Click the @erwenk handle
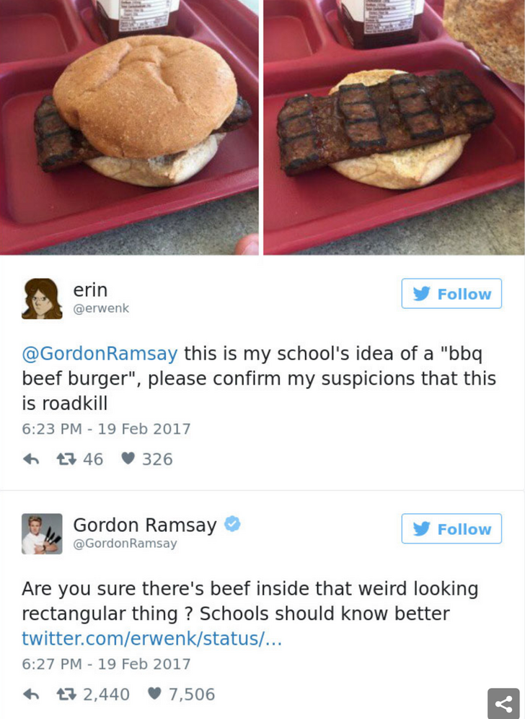This screenshot has width=525, height=719. [x=101, y=308]
